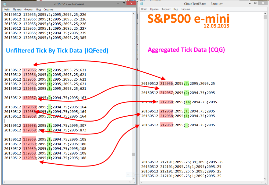Click the horizontal scroll right arrow in 20150512 window
This screenshot has width=269, height=185.
tap(130, 182)
